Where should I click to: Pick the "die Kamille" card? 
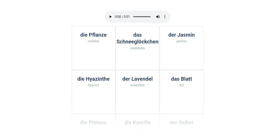coord(137,123)
